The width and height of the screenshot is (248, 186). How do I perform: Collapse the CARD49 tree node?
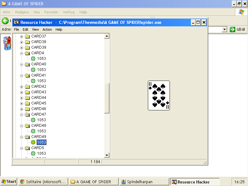[x=21, y=137]
